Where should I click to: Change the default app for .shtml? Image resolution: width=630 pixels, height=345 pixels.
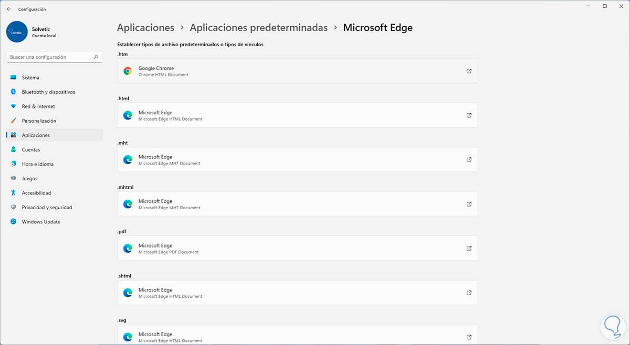pyautogui.click(x=297, y=293)
